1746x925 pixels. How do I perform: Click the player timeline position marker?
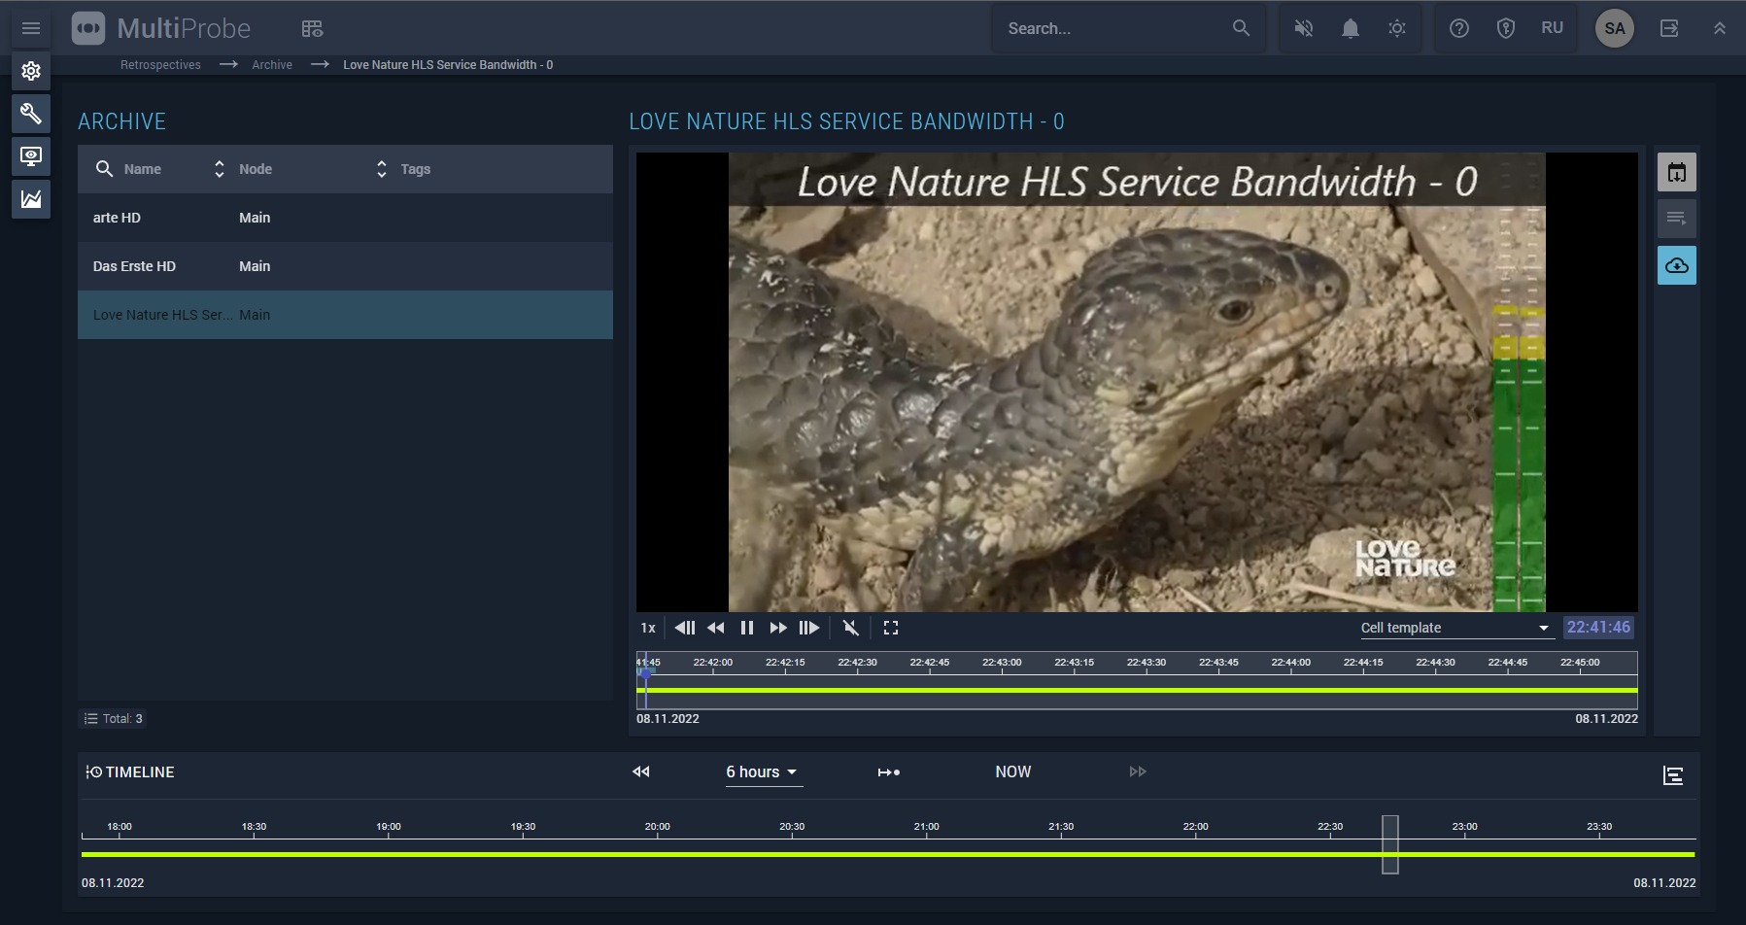point(646,672)
